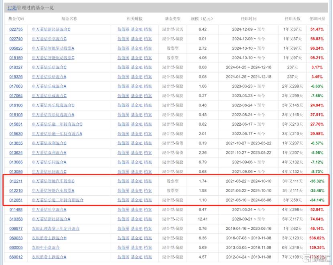
Task: Click the 规模（亿元） column header
Action: click(202, 19)
